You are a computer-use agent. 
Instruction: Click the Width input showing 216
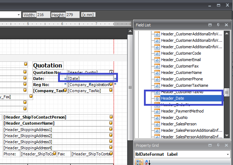pyautogui.click(x=43, y=15)
